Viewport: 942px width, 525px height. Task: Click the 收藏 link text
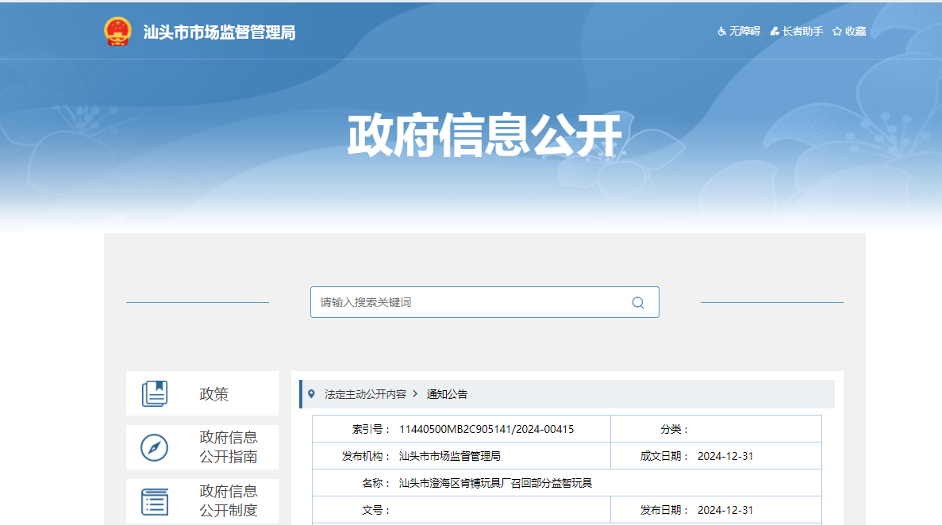[855, 32]
